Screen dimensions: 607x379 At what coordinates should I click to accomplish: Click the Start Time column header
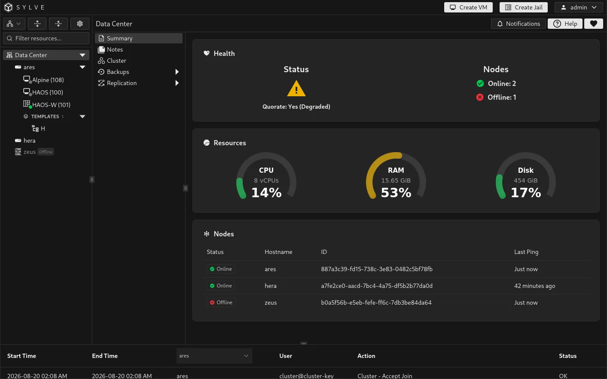coord(21,356)
